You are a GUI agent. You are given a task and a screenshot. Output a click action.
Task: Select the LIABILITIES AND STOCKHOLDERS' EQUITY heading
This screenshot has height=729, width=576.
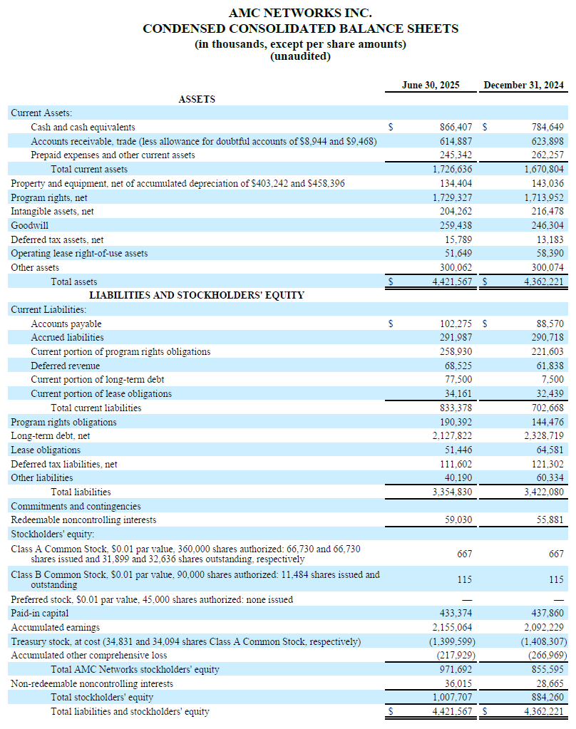click(197, 295)
